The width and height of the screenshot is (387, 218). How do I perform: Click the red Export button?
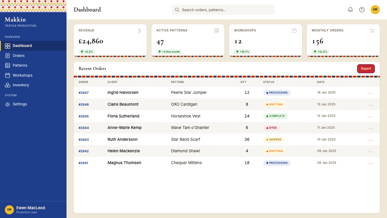(366, 69)
